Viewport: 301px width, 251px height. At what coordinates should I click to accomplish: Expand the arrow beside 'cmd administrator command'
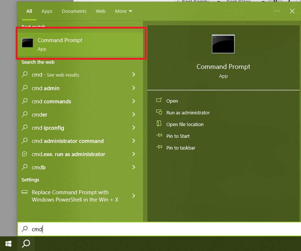133,141
